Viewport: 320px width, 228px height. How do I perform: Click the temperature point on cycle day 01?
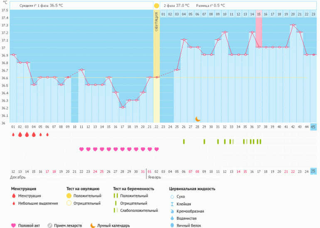point(13,55)
